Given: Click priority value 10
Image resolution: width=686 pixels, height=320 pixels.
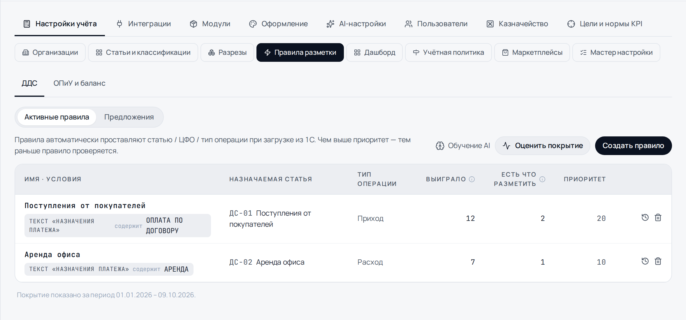Looking at the screenshot, I should (x=601, y=262).
